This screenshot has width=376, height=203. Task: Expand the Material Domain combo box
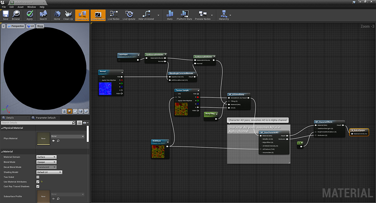click(x=46, y=157)
